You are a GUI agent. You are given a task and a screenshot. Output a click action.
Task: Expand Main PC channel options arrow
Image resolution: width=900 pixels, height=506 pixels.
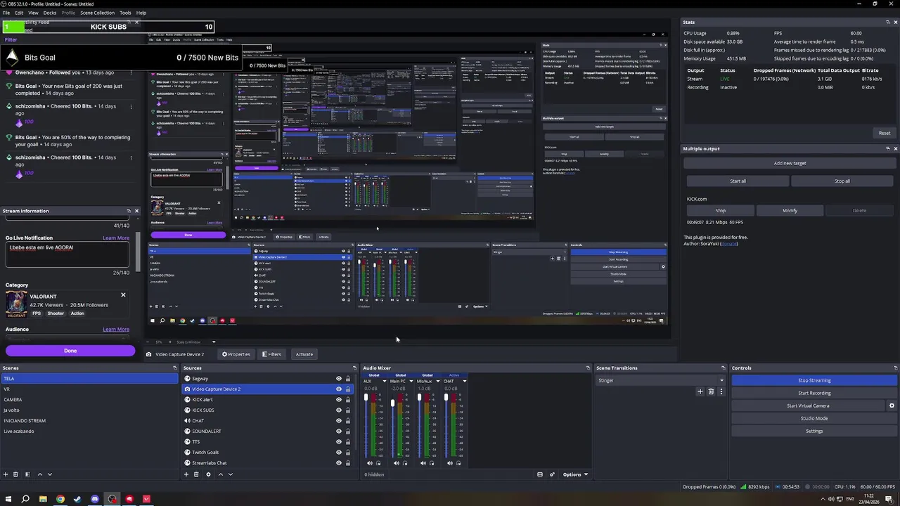point(411,381)
